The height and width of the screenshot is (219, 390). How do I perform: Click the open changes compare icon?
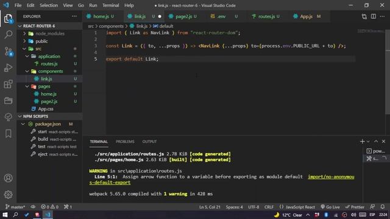(364, 16)
